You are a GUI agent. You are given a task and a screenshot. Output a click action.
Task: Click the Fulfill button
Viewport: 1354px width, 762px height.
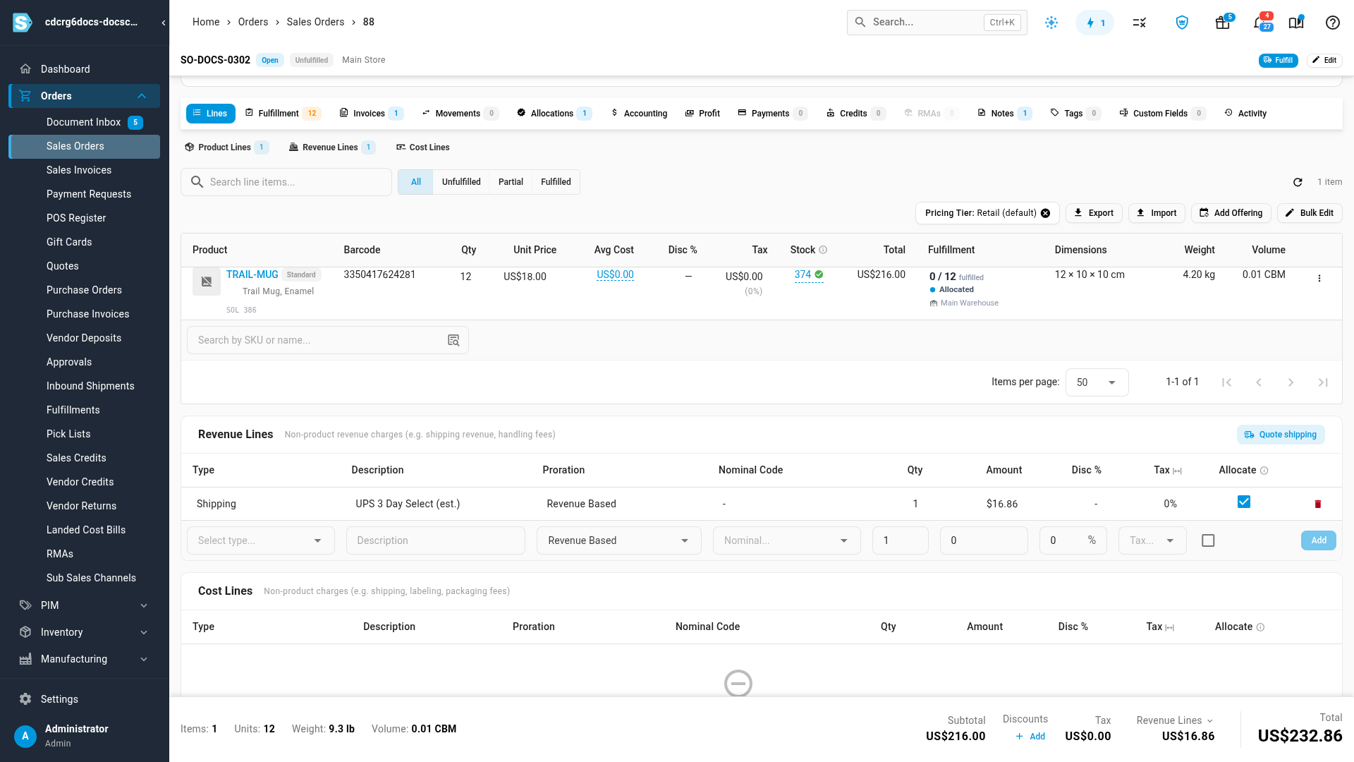pyautogui.click(x=1278, y=60)
